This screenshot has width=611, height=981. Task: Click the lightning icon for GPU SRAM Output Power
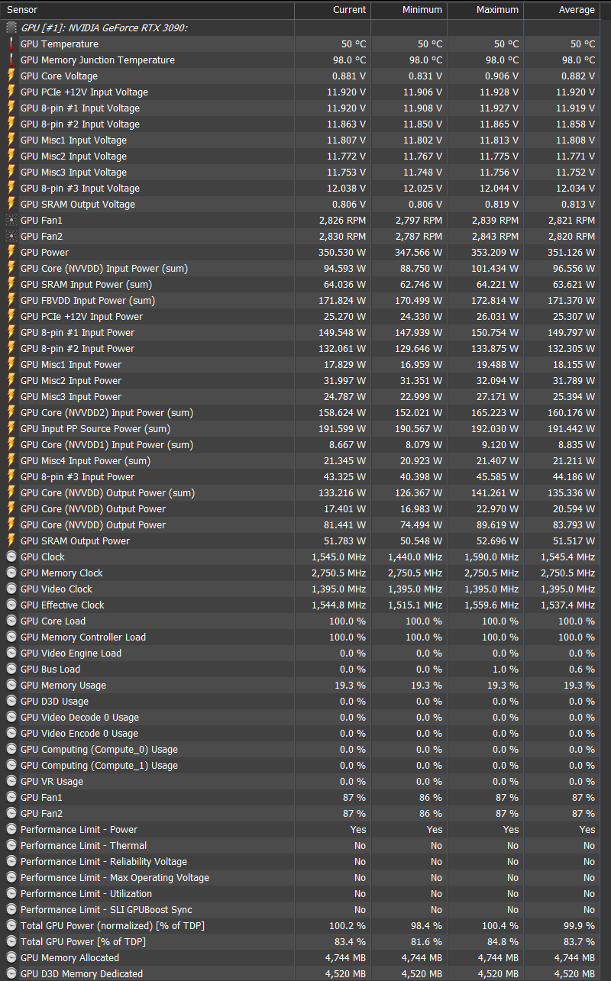11,541
